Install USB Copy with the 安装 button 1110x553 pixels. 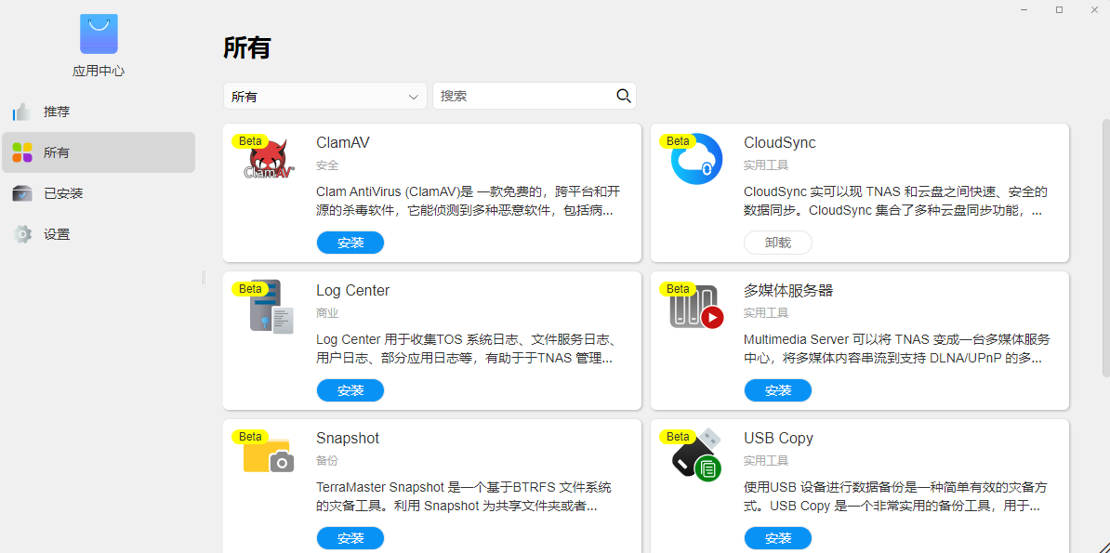point(778,538)
